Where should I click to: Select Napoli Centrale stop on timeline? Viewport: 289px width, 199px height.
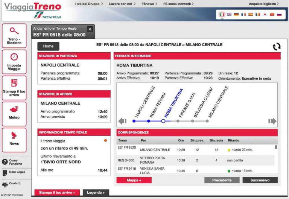pos(134,121)
